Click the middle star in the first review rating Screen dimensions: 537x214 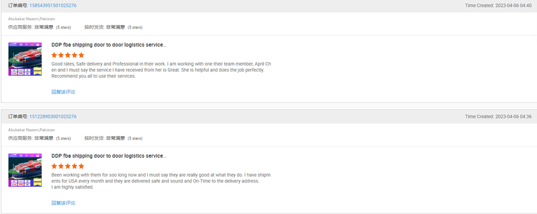(68, 55)
